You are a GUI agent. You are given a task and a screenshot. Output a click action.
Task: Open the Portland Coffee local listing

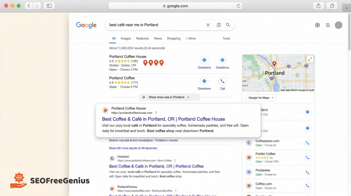[122, 78]
